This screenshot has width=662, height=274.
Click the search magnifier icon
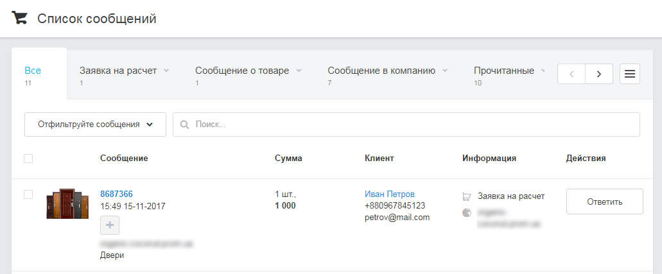tap(184, 124)
